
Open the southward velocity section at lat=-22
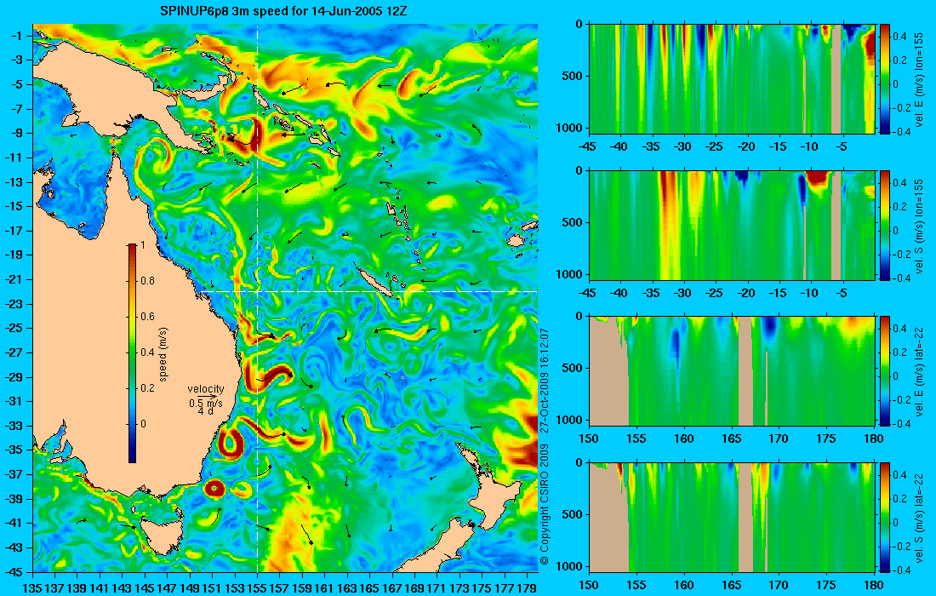(732, 517)
